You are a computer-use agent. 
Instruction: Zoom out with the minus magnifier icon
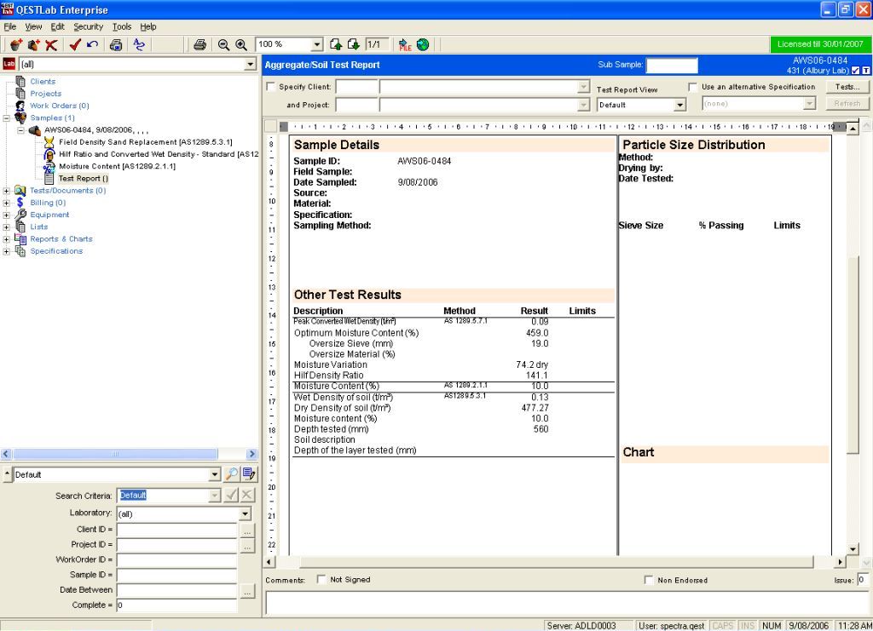click(223, 45)
